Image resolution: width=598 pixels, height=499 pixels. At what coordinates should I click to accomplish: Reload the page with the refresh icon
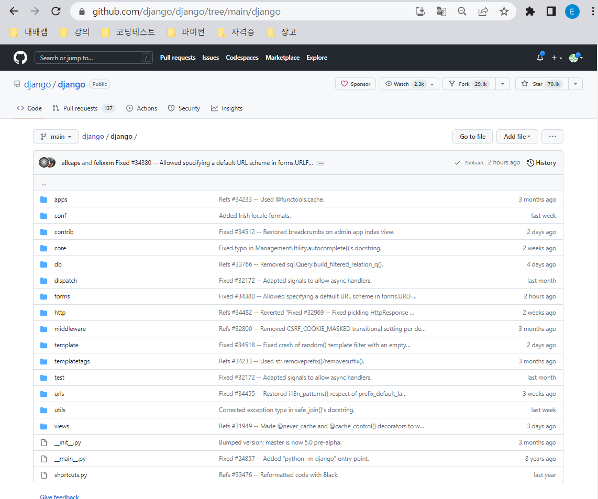pyautogui.click(x=56, y=11)
